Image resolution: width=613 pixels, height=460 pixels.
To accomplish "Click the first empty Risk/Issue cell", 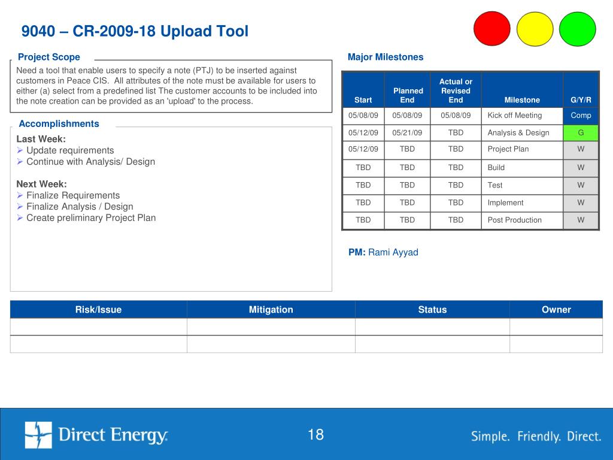I will (99, 326).
